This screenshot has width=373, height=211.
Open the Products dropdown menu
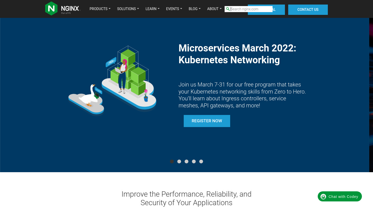click(100, 9)
